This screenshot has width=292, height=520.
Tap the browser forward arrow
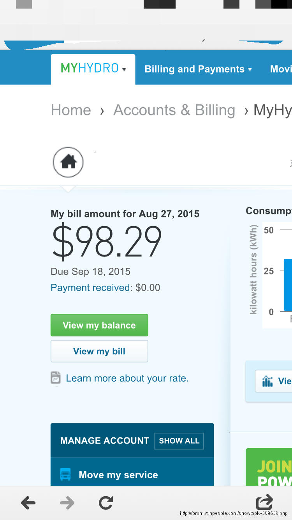tap(67, 503)
